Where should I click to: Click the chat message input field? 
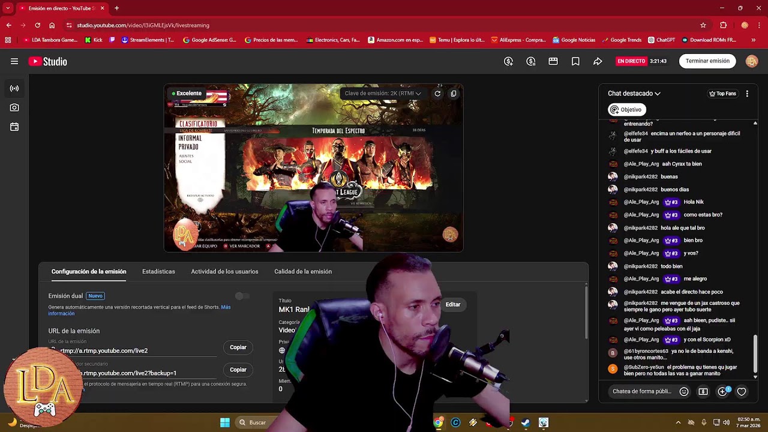coord(641,391)
